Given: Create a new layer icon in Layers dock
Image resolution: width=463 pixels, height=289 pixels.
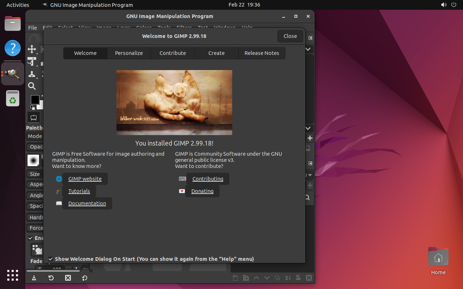Looking at the screenshot, I should pos(235,278).
